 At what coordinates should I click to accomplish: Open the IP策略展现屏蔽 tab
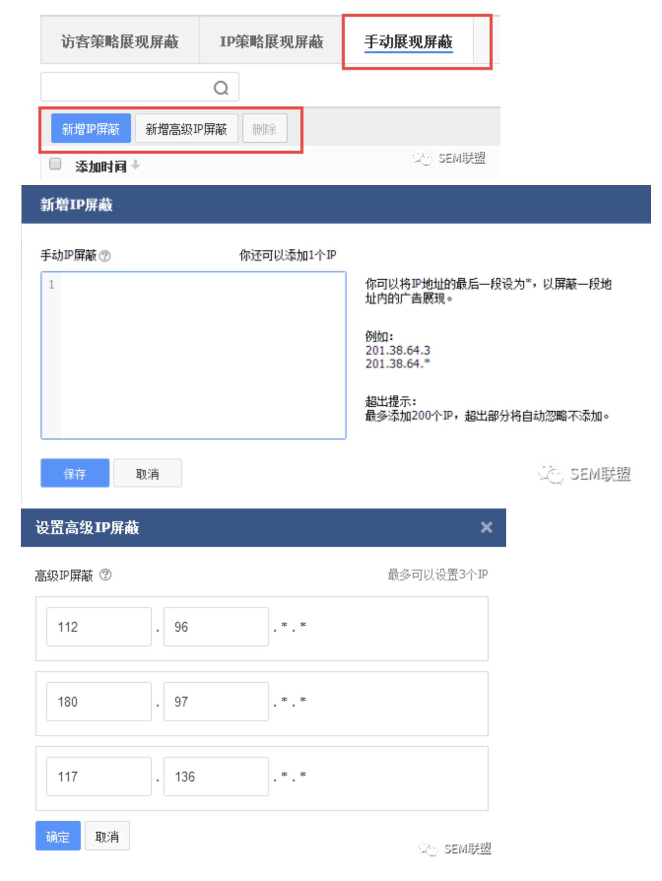click(x=271, y=41)
